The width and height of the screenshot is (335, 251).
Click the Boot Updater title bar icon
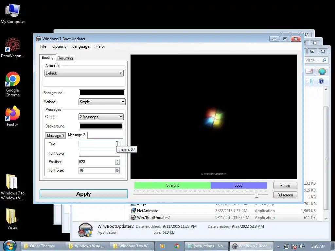[39, 39]
